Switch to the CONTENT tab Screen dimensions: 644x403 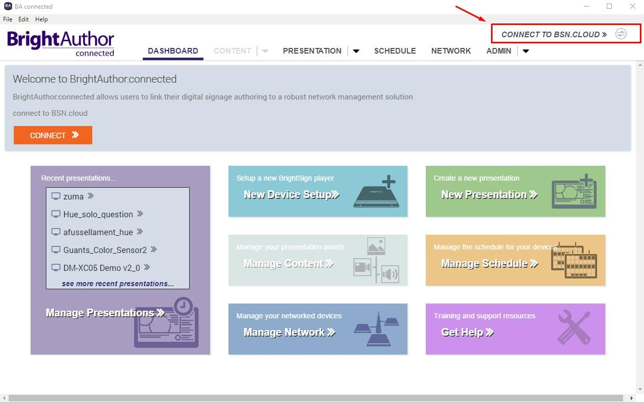coord(233,51)
